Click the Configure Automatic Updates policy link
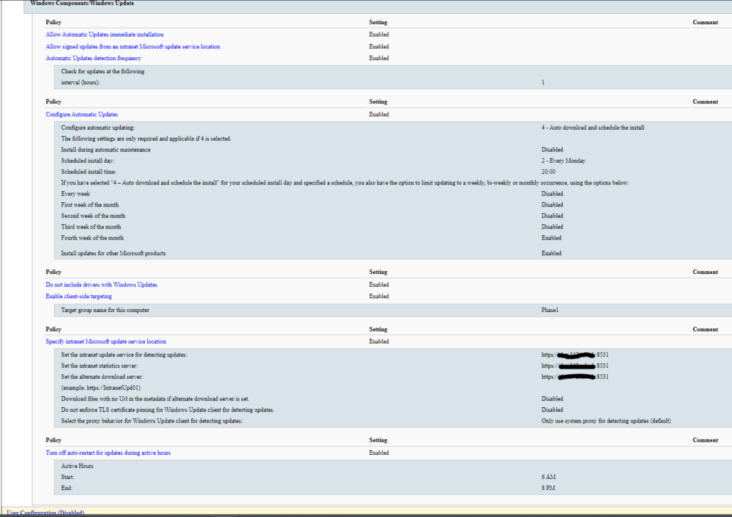This screenshot has width=732, height=517. point(82,114)
